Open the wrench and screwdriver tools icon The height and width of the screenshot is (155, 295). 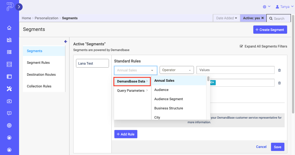[x=9, y=89]
